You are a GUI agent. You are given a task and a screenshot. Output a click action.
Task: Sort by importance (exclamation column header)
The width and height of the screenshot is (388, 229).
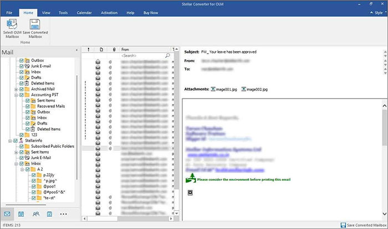[88, 49]
